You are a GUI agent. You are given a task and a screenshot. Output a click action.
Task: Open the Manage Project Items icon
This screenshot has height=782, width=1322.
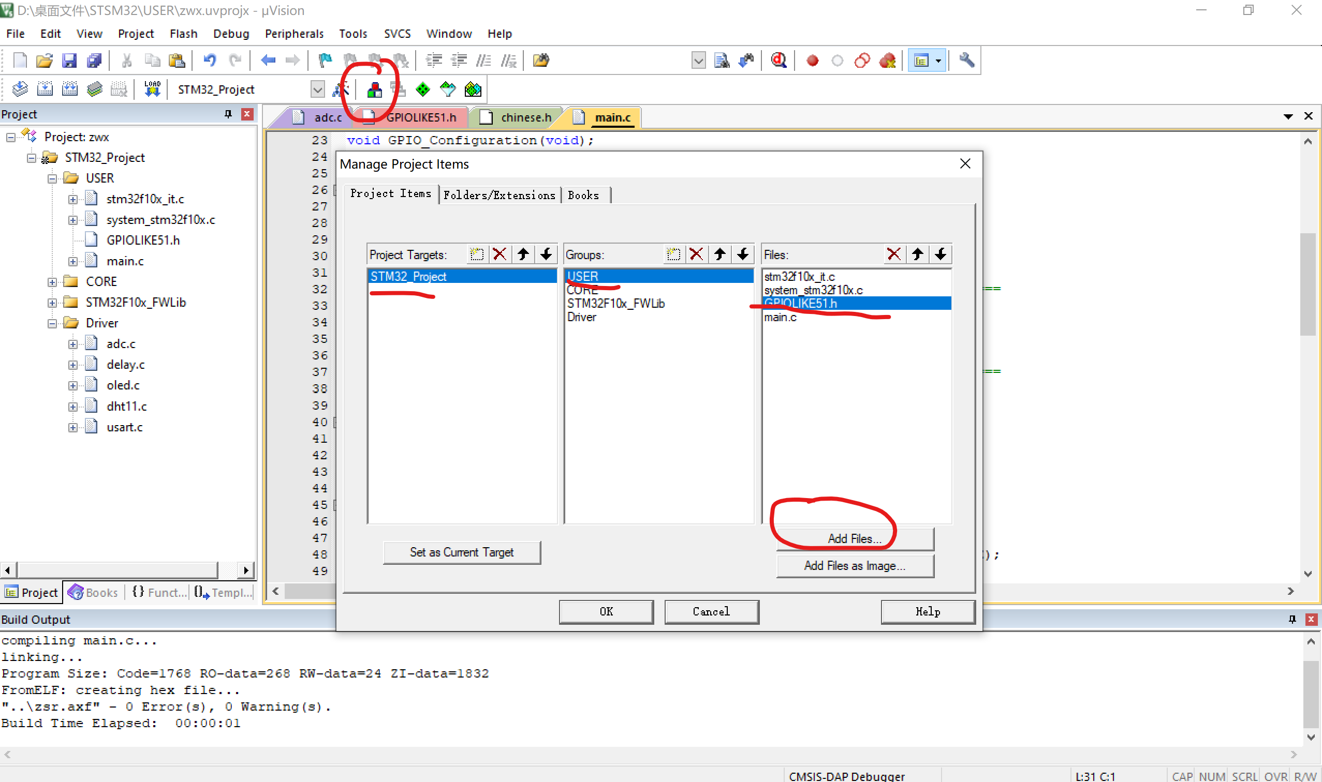tap(374, 89)
